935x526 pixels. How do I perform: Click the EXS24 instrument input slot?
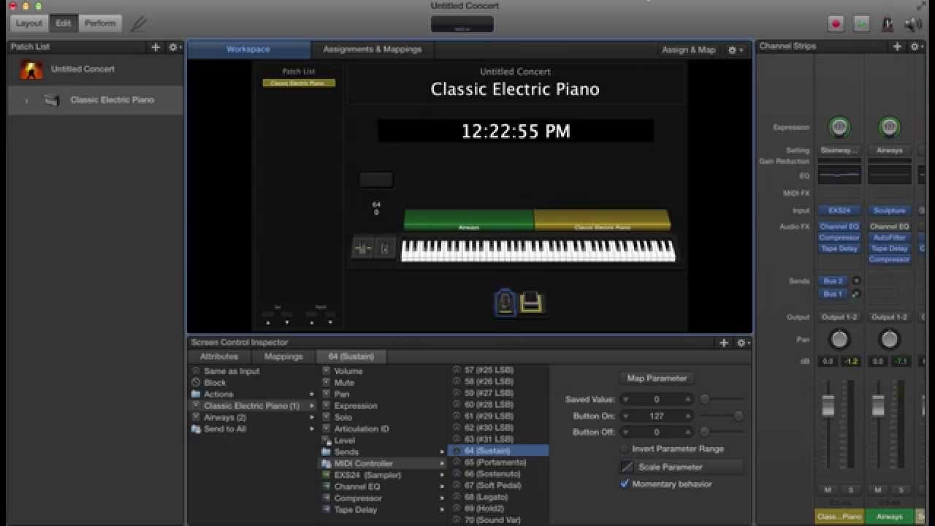coord(839,210)
